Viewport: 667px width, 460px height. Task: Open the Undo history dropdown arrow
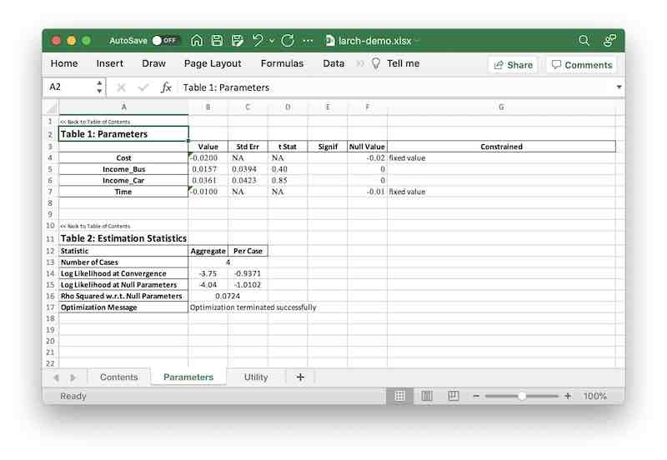pyautogui.click(x=272, y=40)
